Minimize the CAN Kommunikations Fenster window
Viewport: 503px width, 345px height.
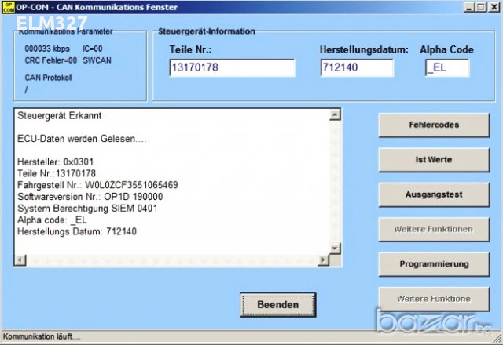468,7
